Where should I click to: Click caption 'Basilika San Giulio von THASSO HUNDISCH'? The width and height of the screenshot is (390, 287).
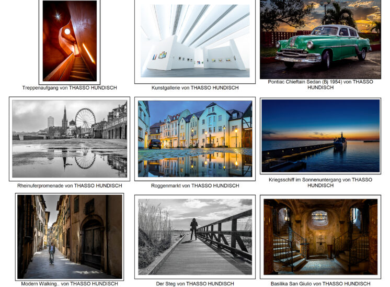pos(320,283)
